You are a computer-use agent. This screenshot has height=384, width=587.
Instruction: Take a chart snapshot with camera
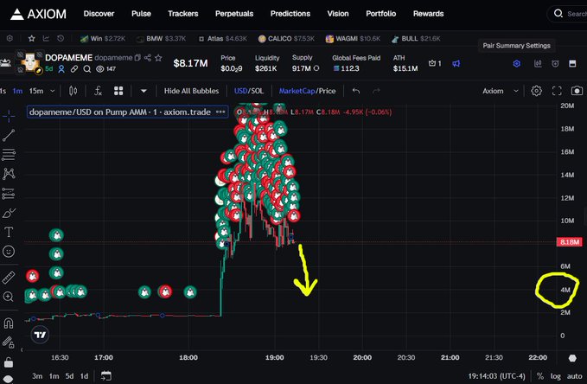click(x=577, y=91)
